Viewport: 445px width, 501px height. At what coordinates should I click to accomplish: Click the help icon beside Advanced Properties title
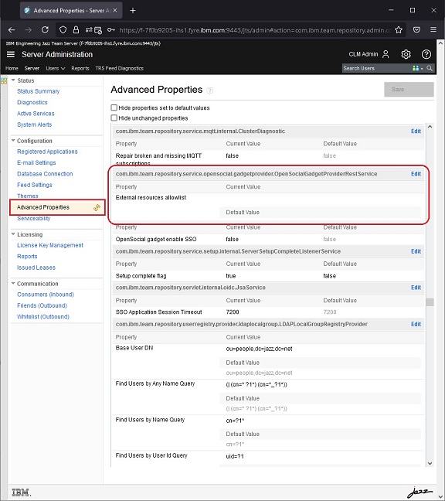209,90
